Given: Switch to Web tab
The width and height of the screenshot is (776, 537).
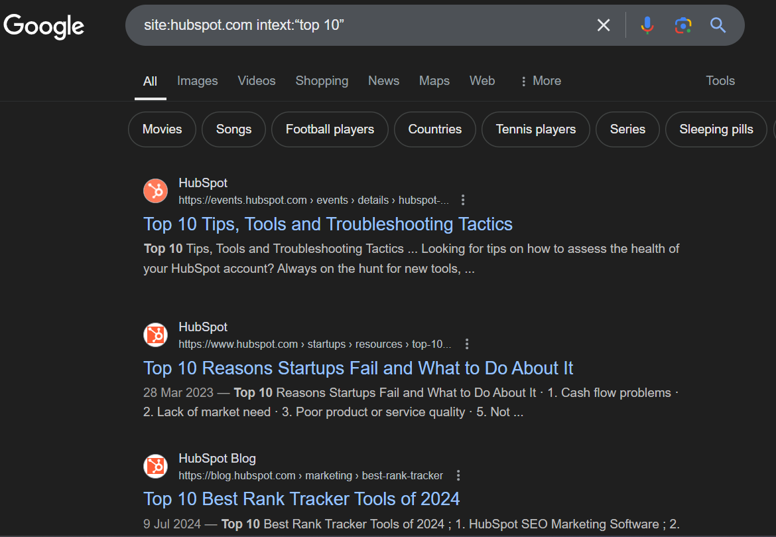Looking at the screenshot, I should pyautogui.click(x=482, y=81).
